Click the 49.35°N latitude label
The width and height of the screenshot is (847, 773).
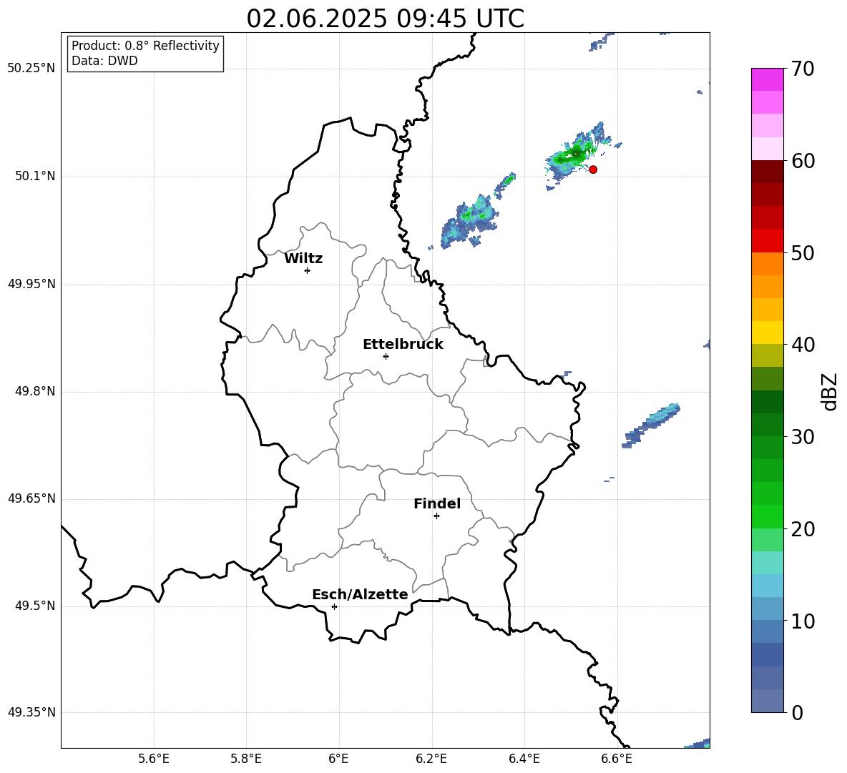coord(31,712)
